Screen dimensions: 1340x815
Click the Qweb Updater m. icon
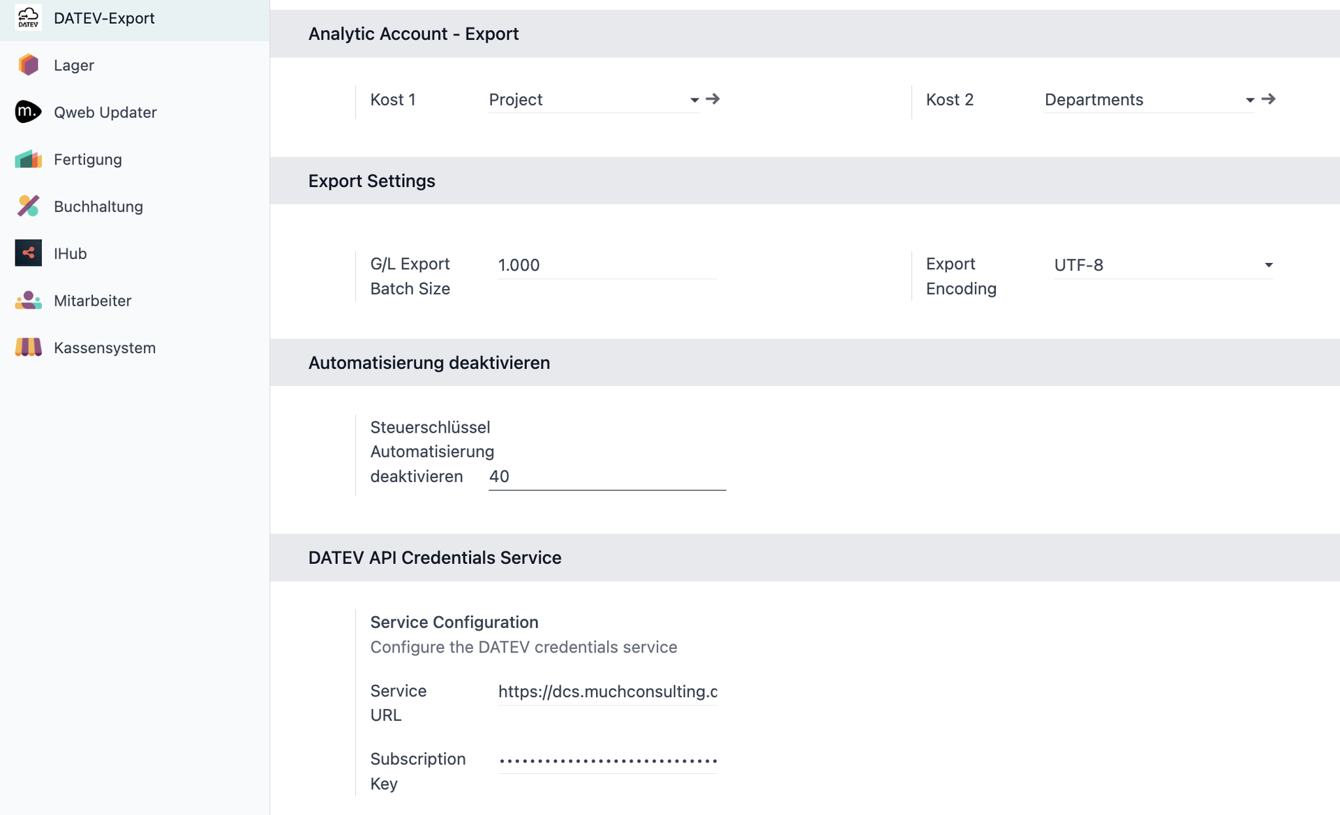pyautogui.click(x=28, y=112)
